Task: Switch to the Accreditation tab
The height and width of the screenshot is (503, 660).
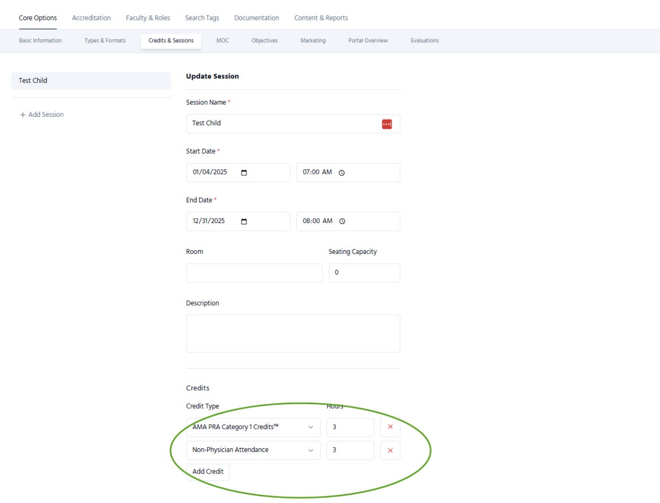Action: click(x=91, y=18)
